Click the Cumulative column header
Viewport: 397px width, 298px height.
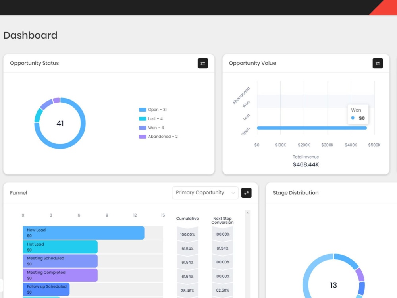187,219
